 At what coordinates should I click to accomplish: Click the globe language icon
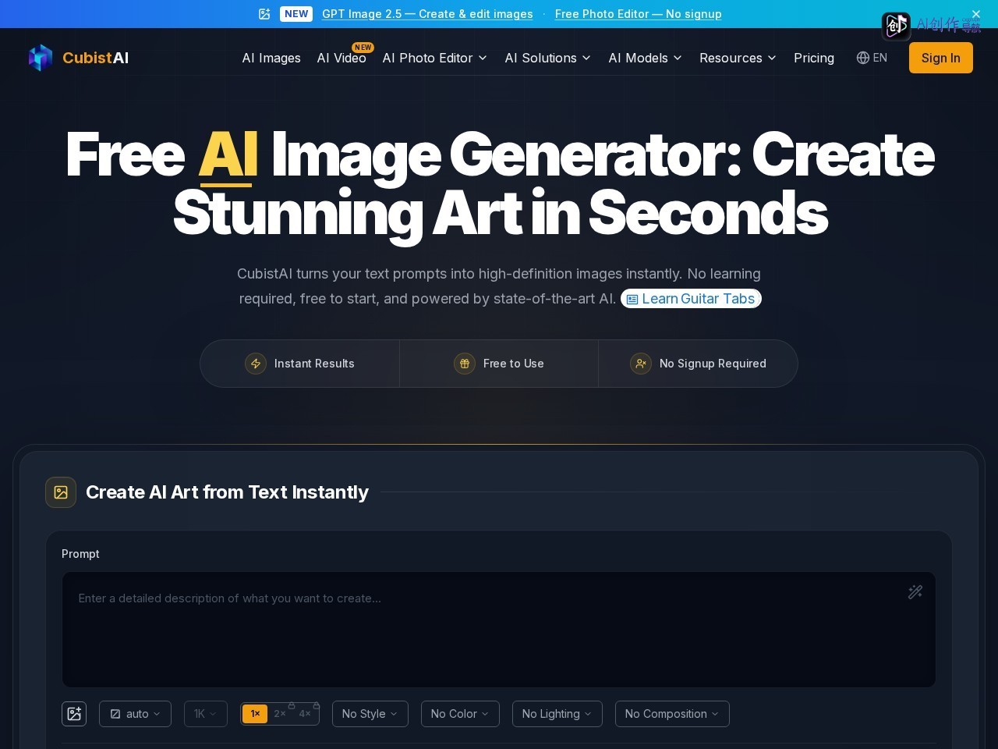coord(862,58)
